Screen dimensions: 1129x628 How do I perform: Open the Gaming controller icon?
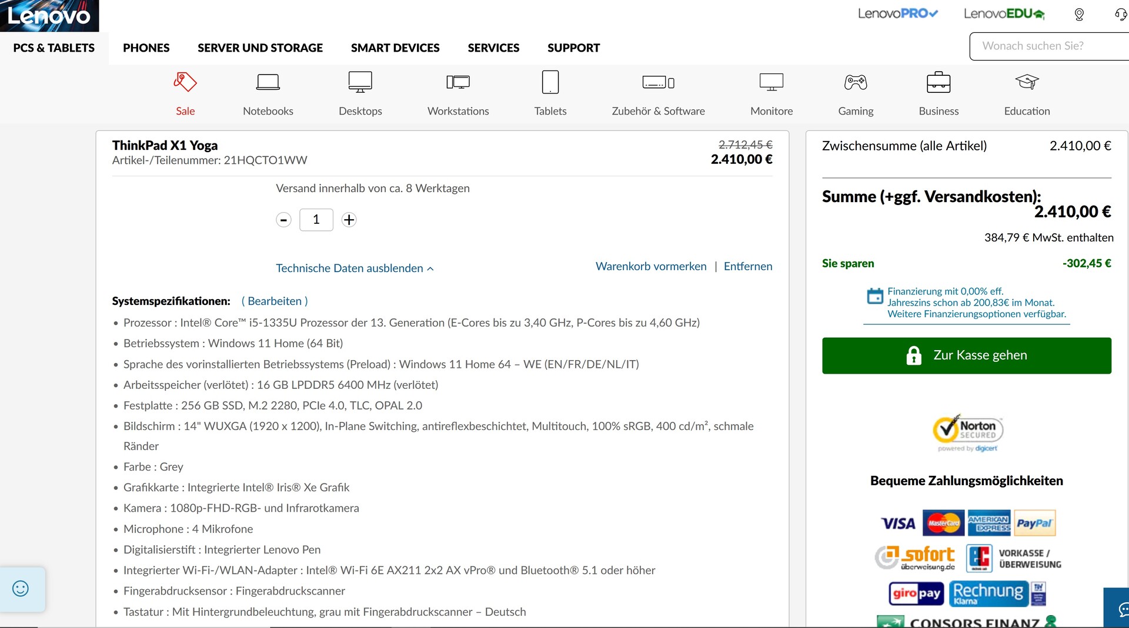pos(855,82)
